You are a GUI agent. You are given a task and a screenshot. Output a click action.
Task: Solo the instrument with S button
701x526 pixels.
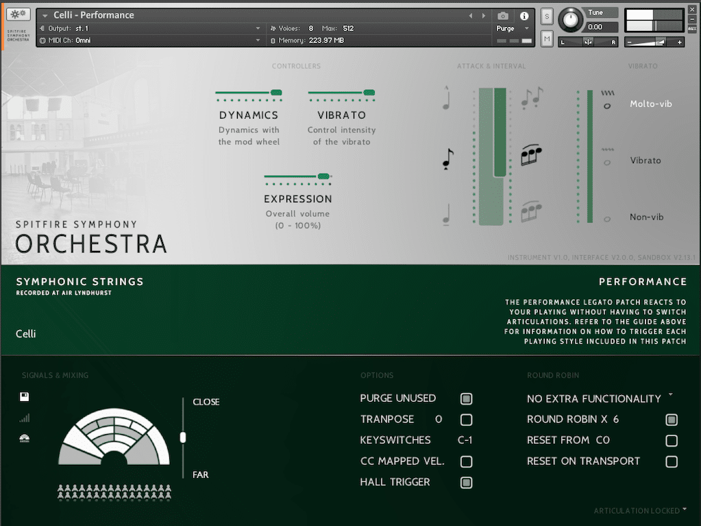pos(547,16)
